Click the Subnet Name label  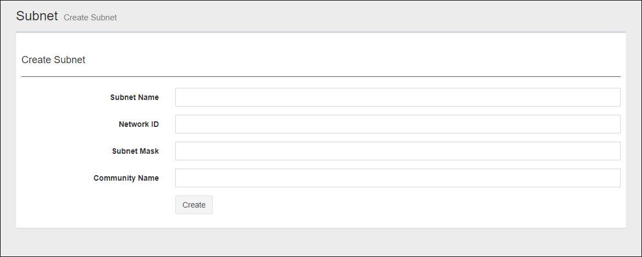pyautogui.click(x=134, y=97)
